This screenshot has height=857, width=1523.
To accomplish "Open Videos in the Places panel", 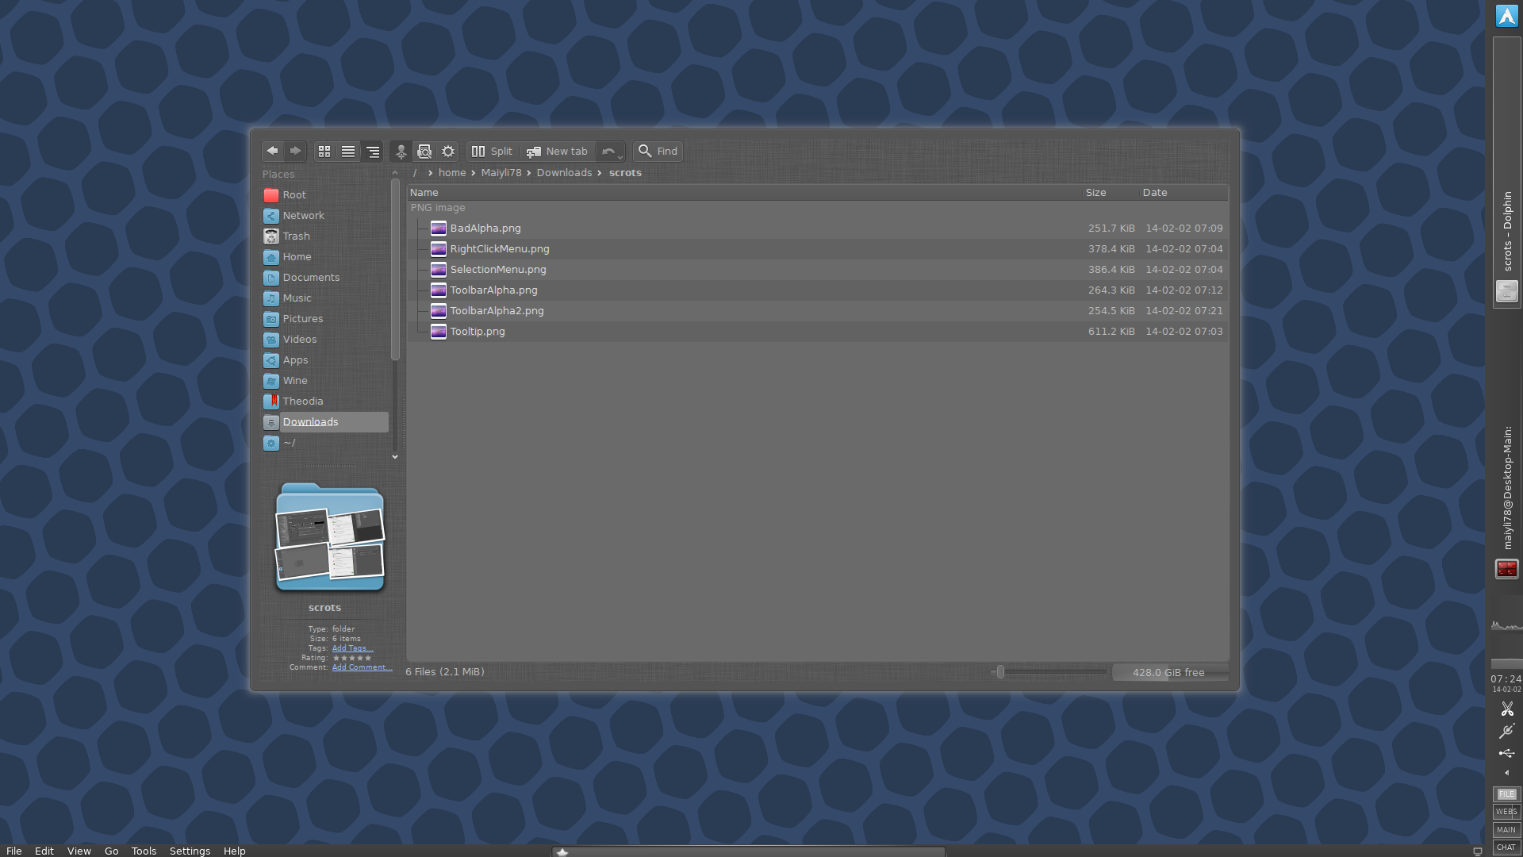I will tap(325, 339).
